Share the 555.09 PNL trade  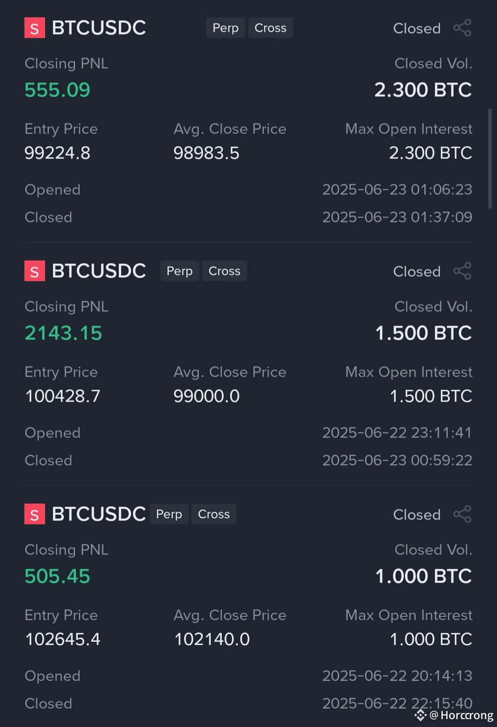(x=462, y=28)
